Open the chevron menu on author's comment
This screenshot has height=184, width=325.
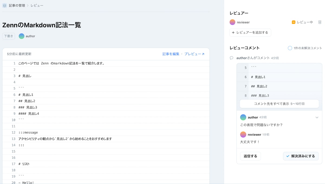pos(317,117)
